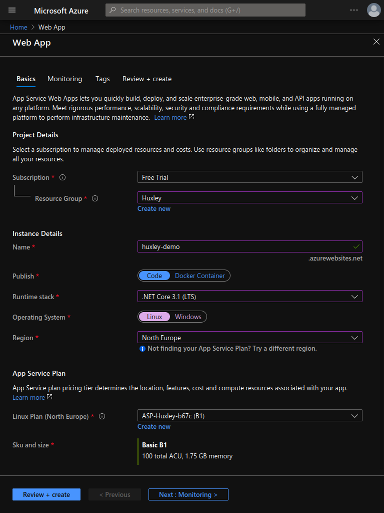Click Learn more in the description
This screenshot has height=513, width=384.
(170, 117)
